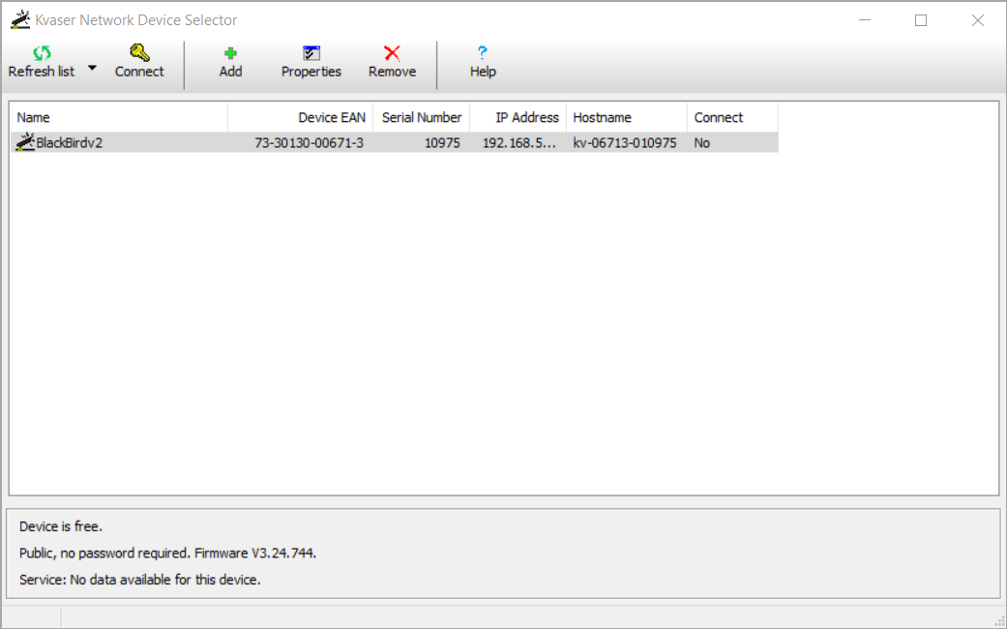Sort by the Hostname column header
Image resolution: width=1007 pixels, height=629 pixels.
[627, 118]
